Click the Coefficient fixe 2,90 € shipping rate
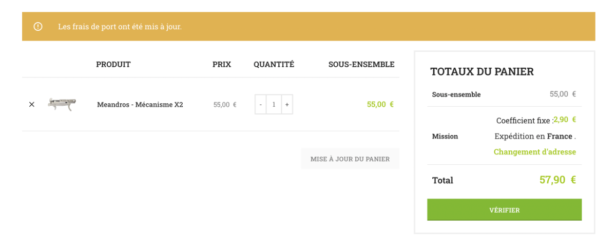Viewport: 616px width, 248px height. (x=536, y=120)
